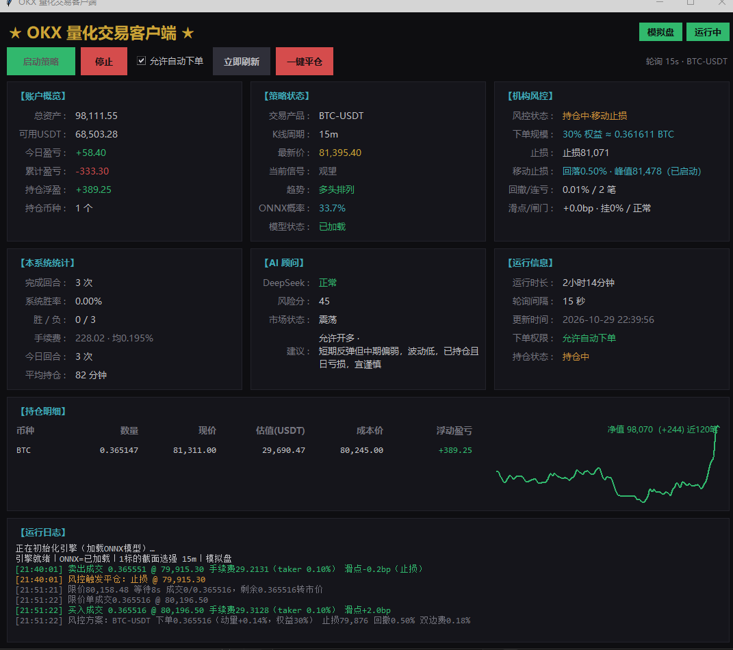Screen dimensions: 733x650
Task: Click 持仓浮盈 value +389.25 in account overview
Action: [x=94, y=190]
